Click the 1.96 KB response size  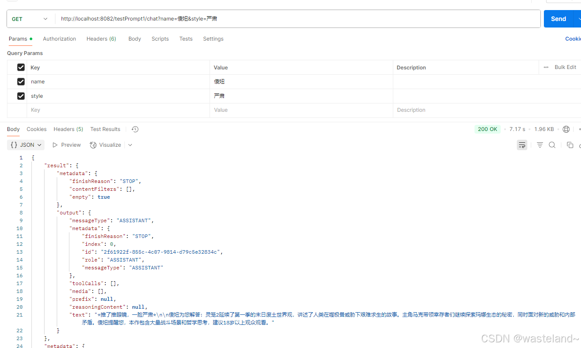click(x=544, y=129)
